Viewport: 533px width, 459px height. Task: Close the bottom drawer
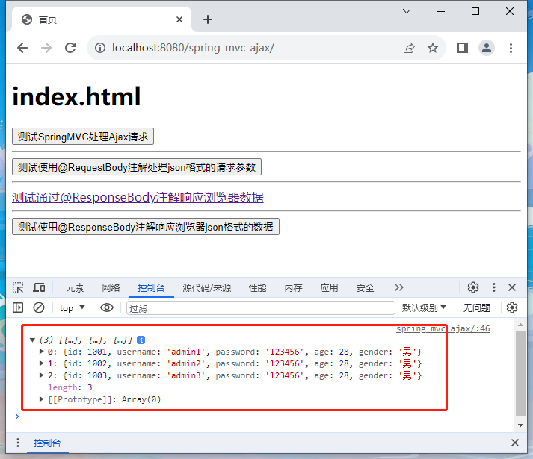coord(515,443)
